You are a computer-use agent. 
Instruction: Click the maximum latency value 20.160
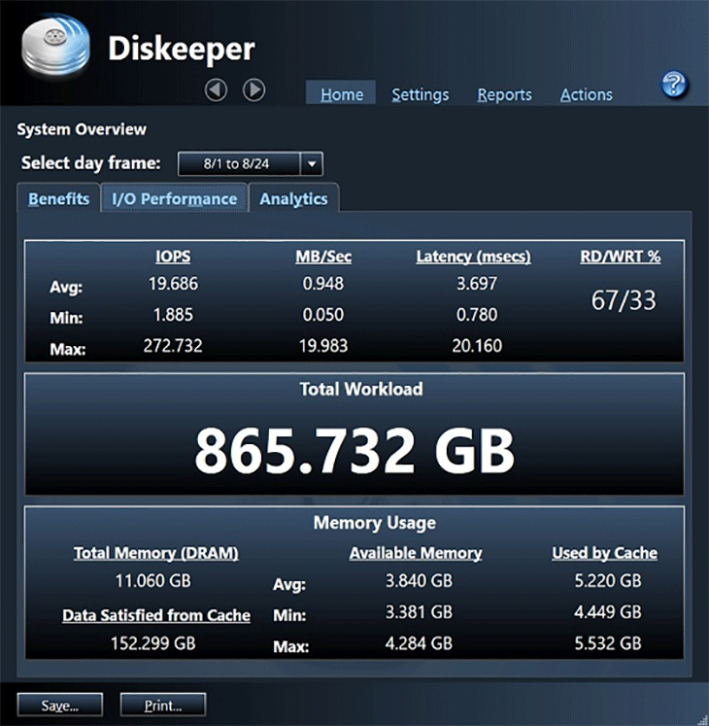coord(477,346)
